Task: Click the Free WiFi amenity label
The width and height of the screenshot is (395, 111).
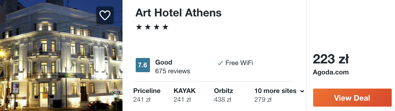Action: [x=239, y=63]
